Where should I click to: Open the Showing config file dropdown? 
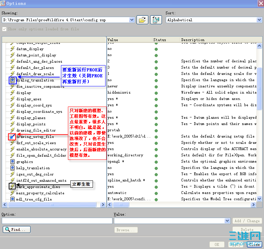[x=132, y=20]
